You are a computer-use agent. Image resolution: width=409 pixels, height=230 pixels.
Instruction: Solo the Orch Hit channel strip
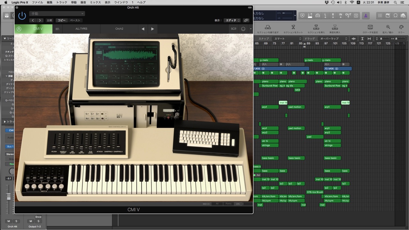coord(16,221)
